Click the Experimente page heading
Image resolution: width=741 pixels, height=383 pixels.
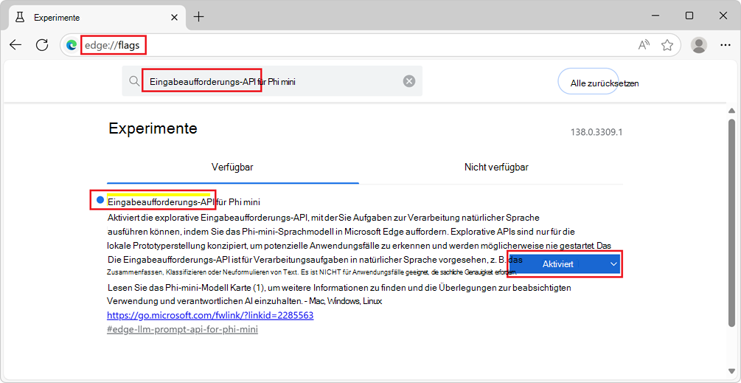153,128
